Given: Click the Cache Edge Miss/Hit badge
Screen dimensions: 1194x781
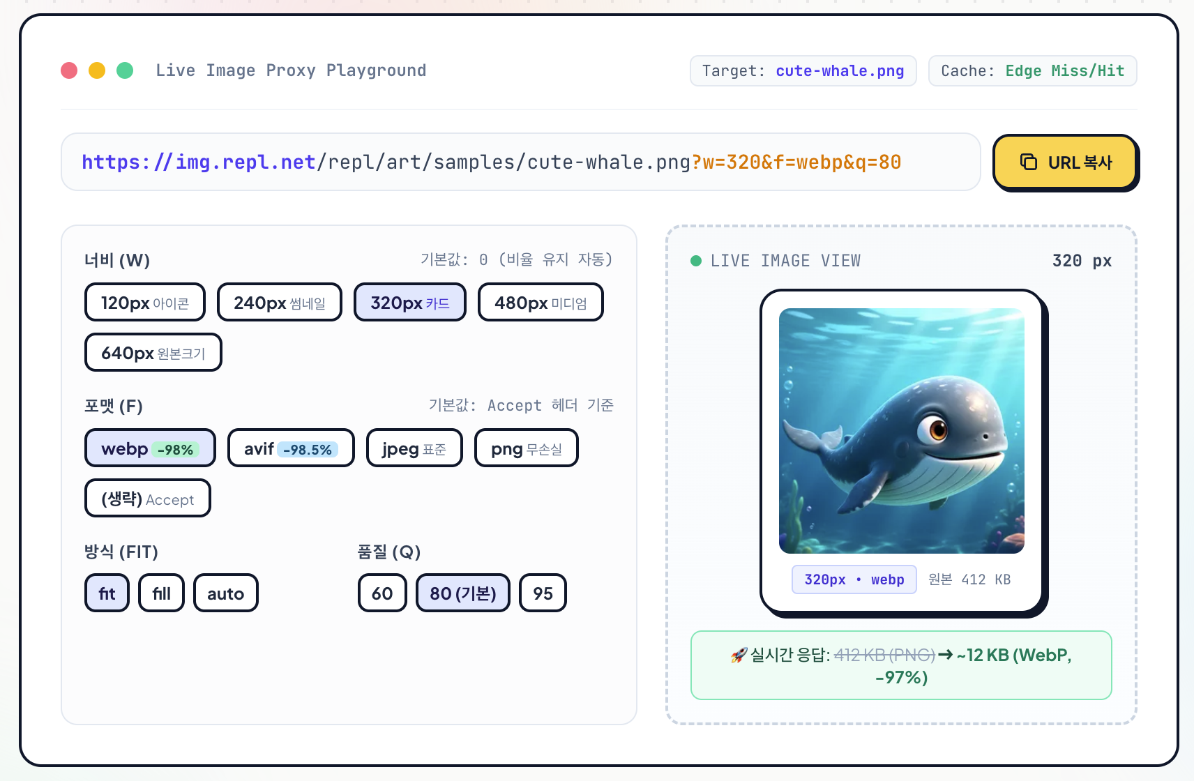Looking at the screenshot, I should [1033, 71].
